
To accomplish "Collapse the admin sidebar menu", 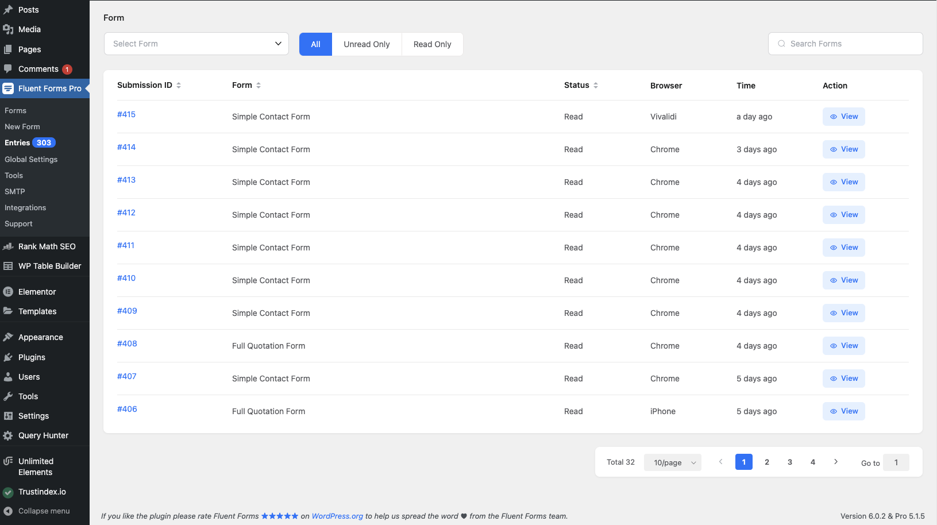I will (x=8, y=511).
